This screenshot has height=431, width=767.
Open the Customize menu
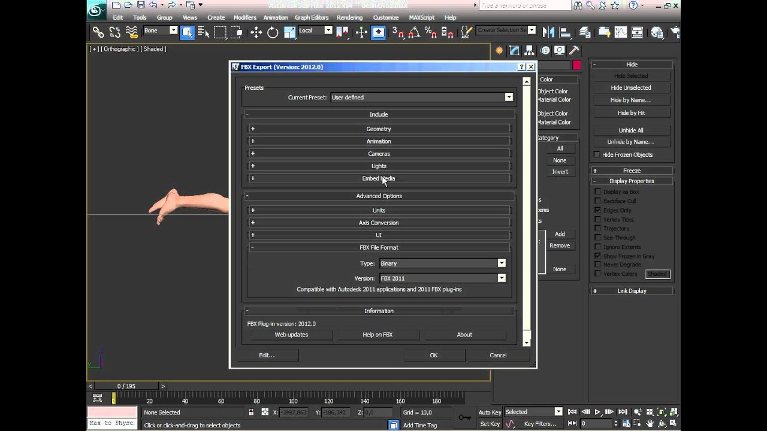coord(386,17)
